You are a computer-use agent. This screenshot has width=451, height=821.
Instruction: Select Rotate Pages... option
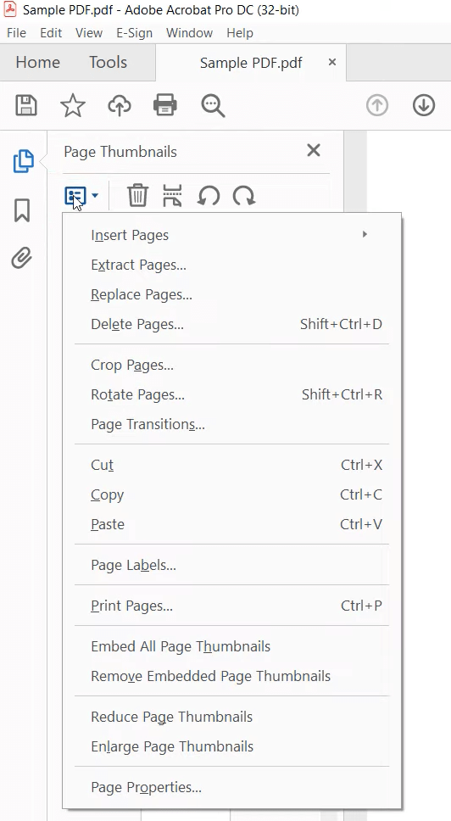(231, 394)
